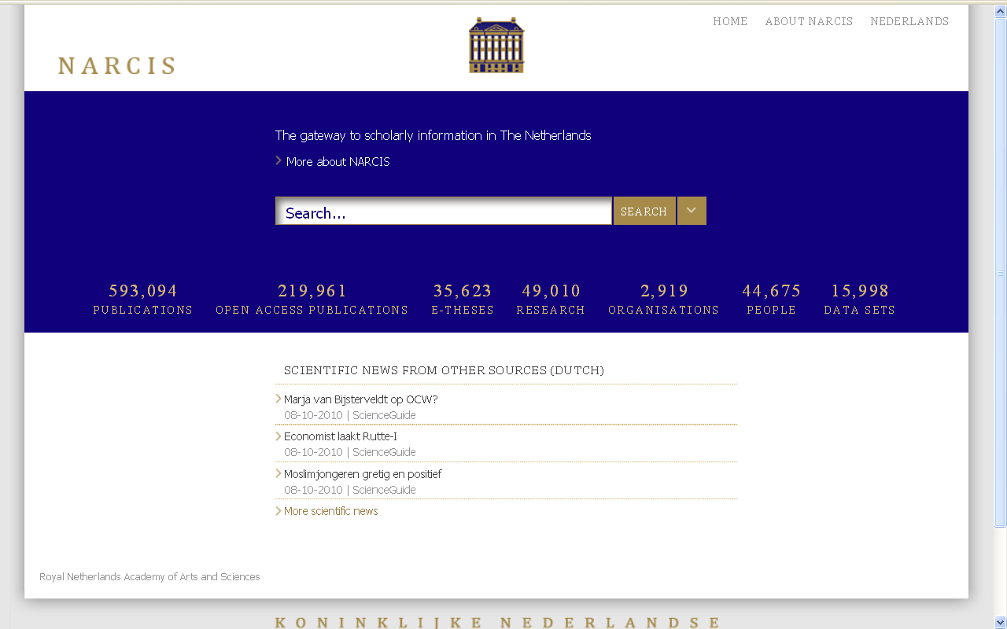Click Royal Netherlands Academy of Arts and Sciences
This screenshot has height=629, width=1007.
pyautogui.click(x=149, y=576)
